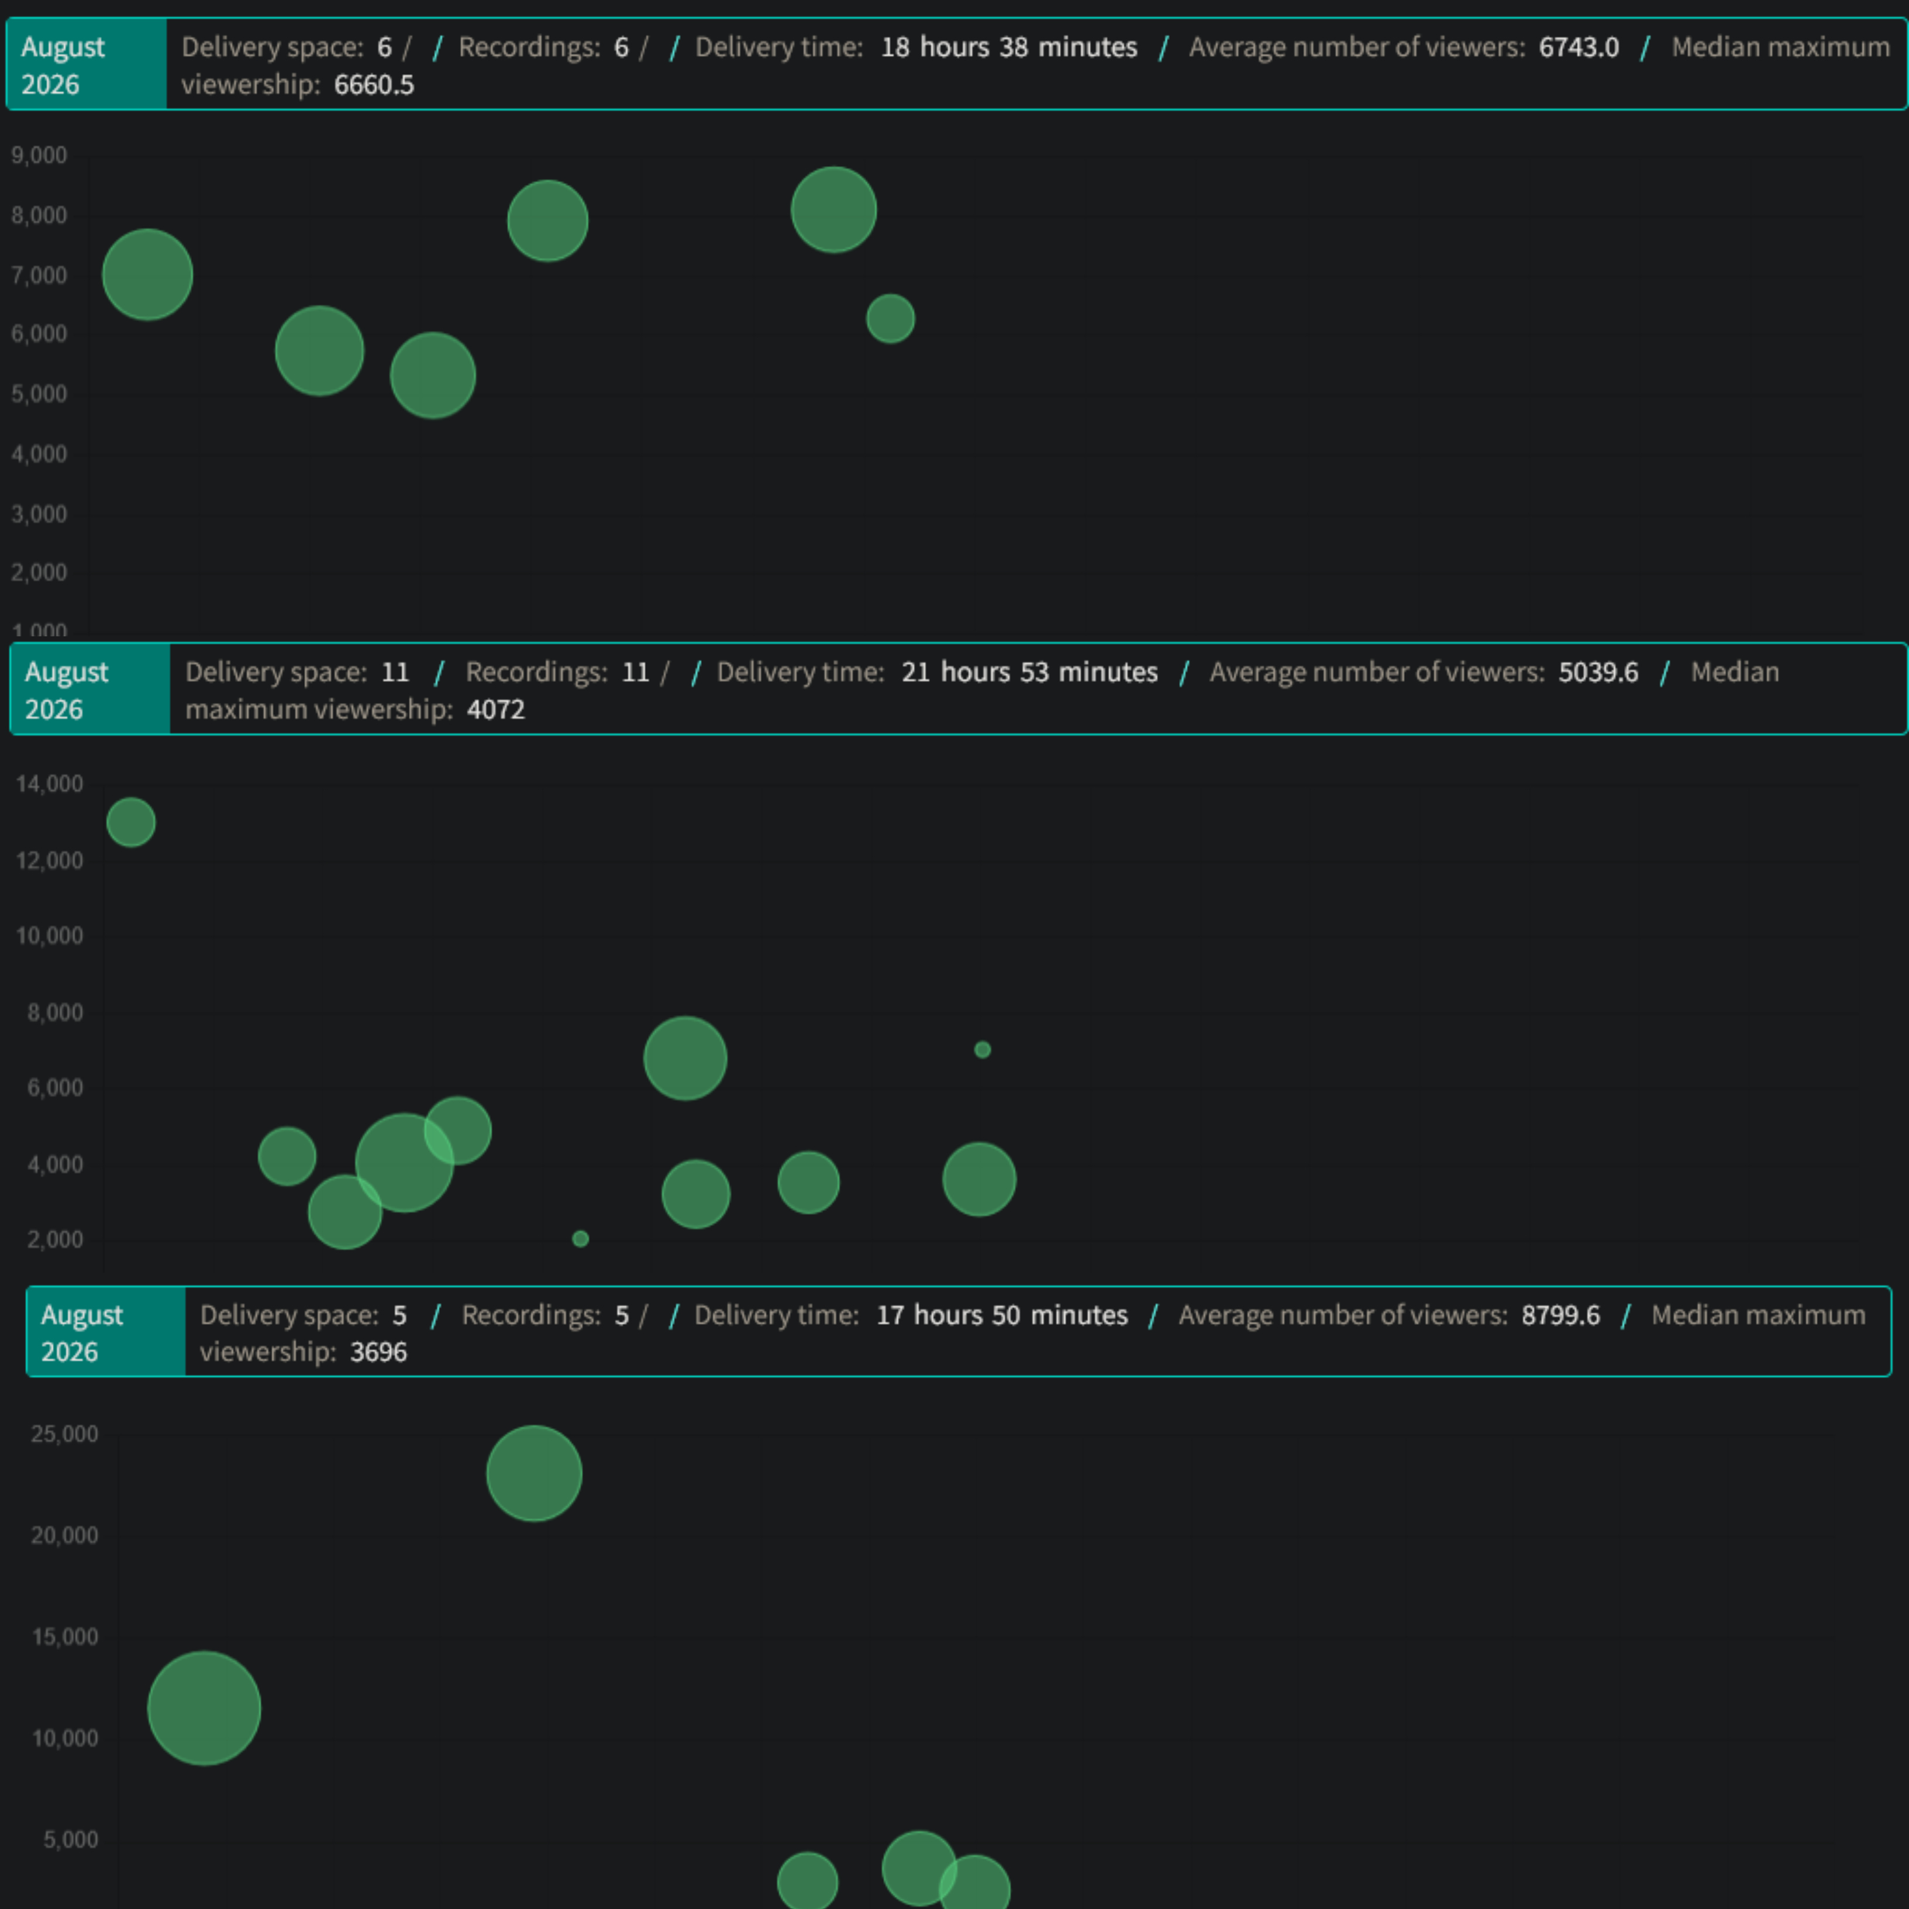Image resolution: width=1909 pixels, height=1909 pixels.
Task: Click the 20,000 axis label
Action: [x=64, y=1535]
